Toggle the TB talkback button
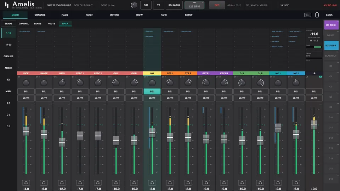The width and height of the screenshot is (340, 191). coord(159,5)
